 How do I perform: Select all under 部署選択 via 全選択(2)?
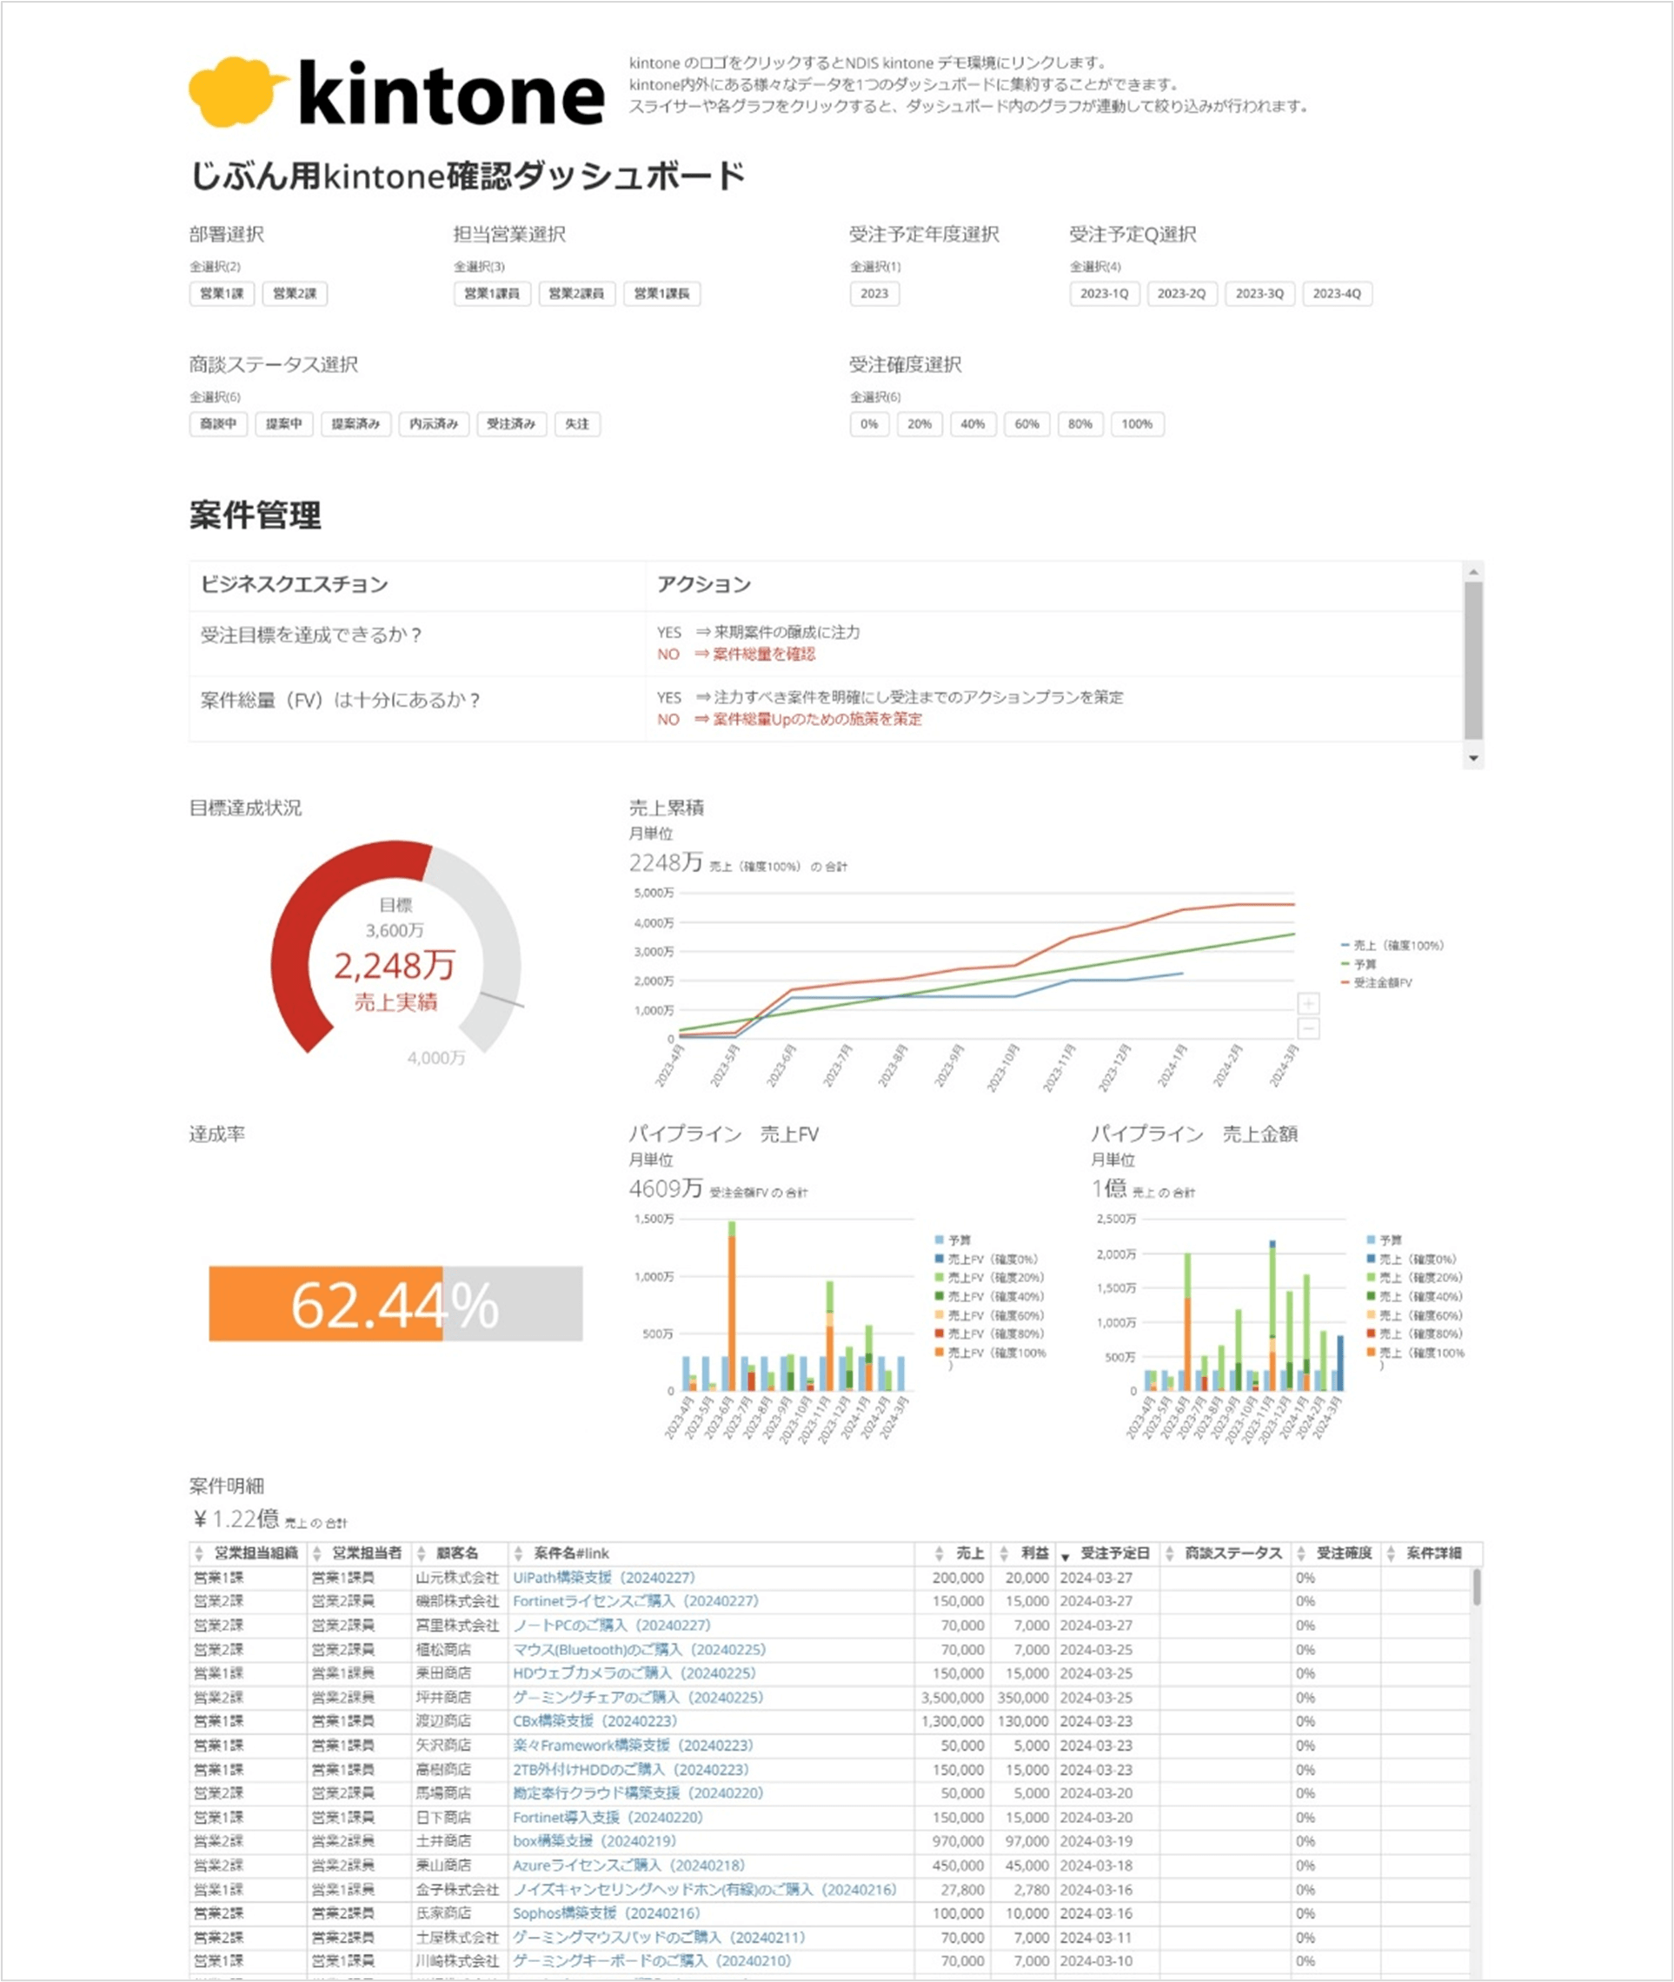(x=216, y=267)
